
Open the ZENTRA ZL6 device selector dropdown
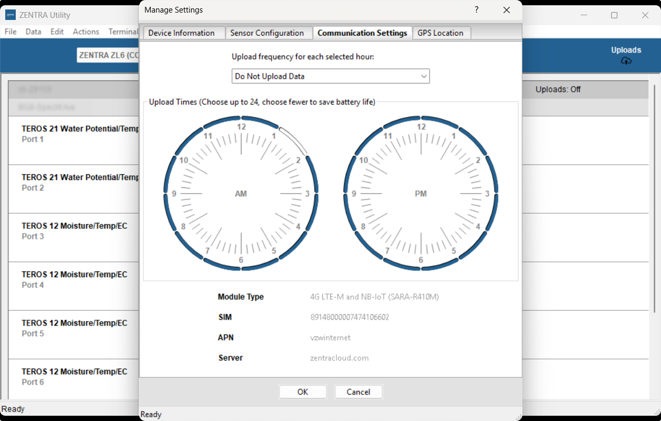pos(108,55)
